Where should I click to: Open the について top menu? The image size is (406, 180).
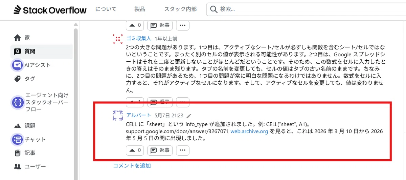click(106, 9)
